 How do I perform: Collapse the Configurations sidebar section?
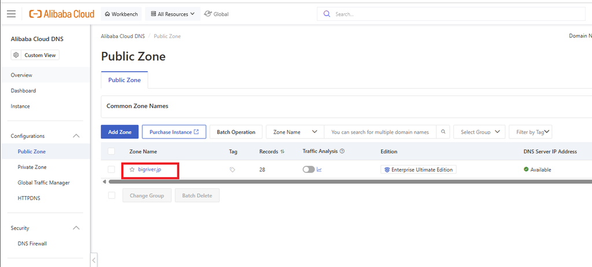pos(76,136)
